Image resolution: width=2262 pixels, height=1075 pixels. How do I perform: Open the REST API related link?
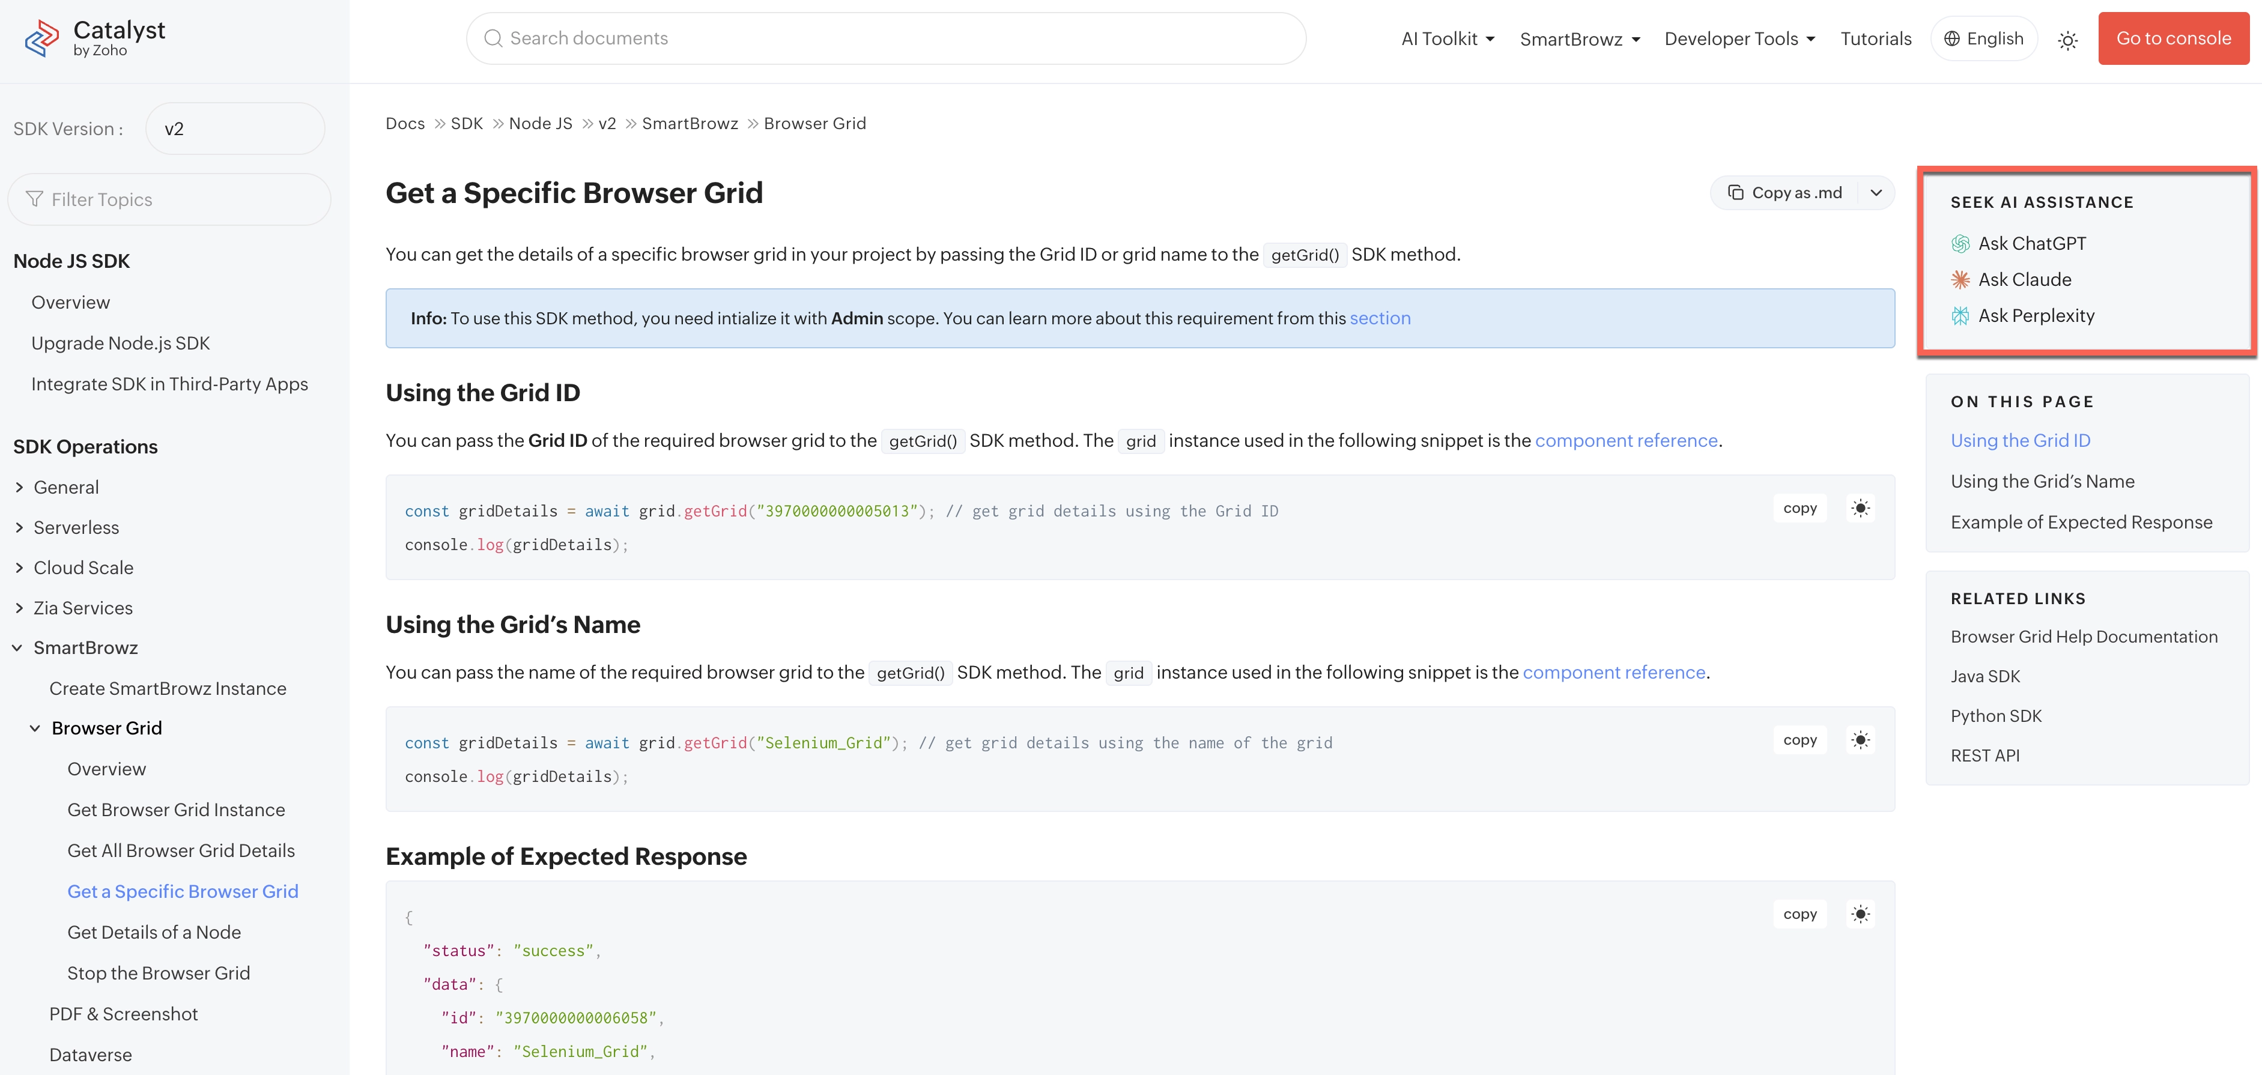pos(1985,756)
